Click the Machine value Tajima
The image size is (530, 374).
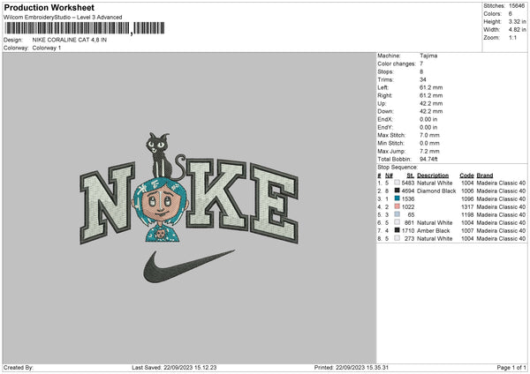pyautogui.click(x=428, y=56)
